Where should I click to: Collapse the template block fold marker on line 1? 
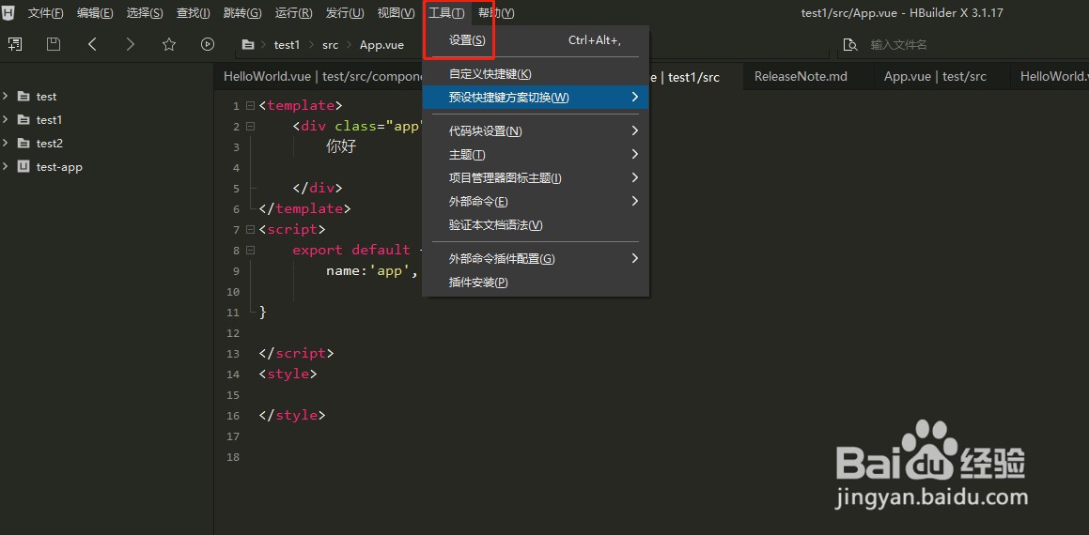pyautogui.click(x=250, y=106)
